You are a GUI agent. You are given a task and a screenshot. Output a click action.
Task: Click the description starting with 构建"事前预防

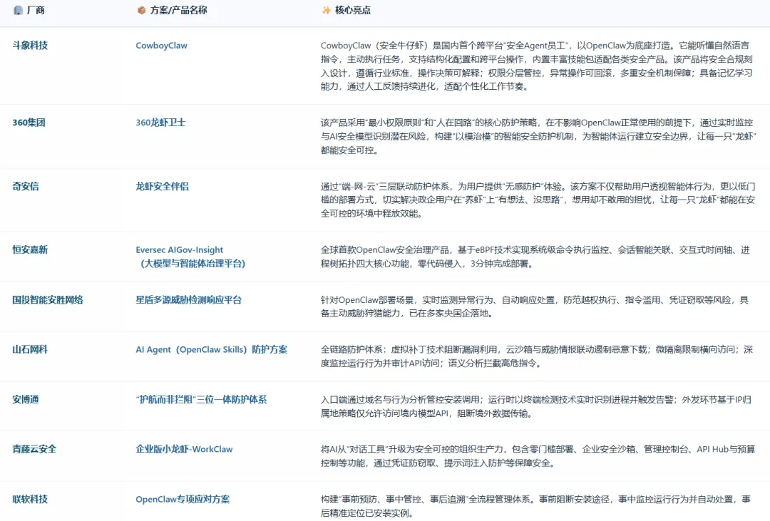coord(535,506)
